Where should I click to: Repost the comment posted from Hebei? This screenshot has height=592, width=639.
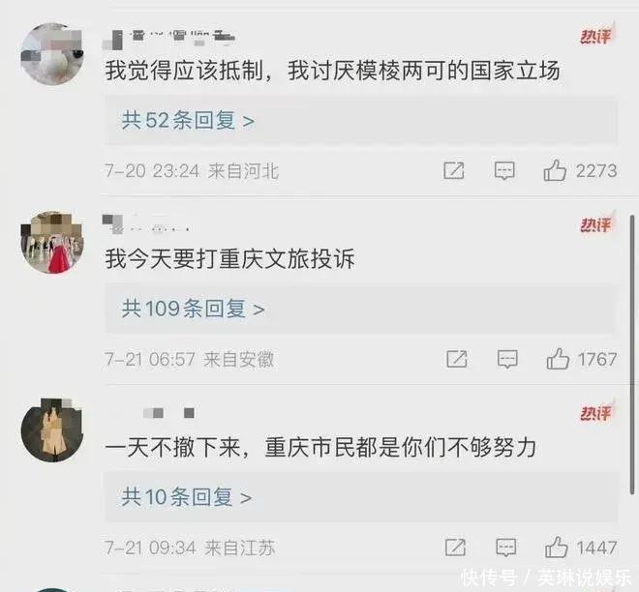[x=453, y=170]
